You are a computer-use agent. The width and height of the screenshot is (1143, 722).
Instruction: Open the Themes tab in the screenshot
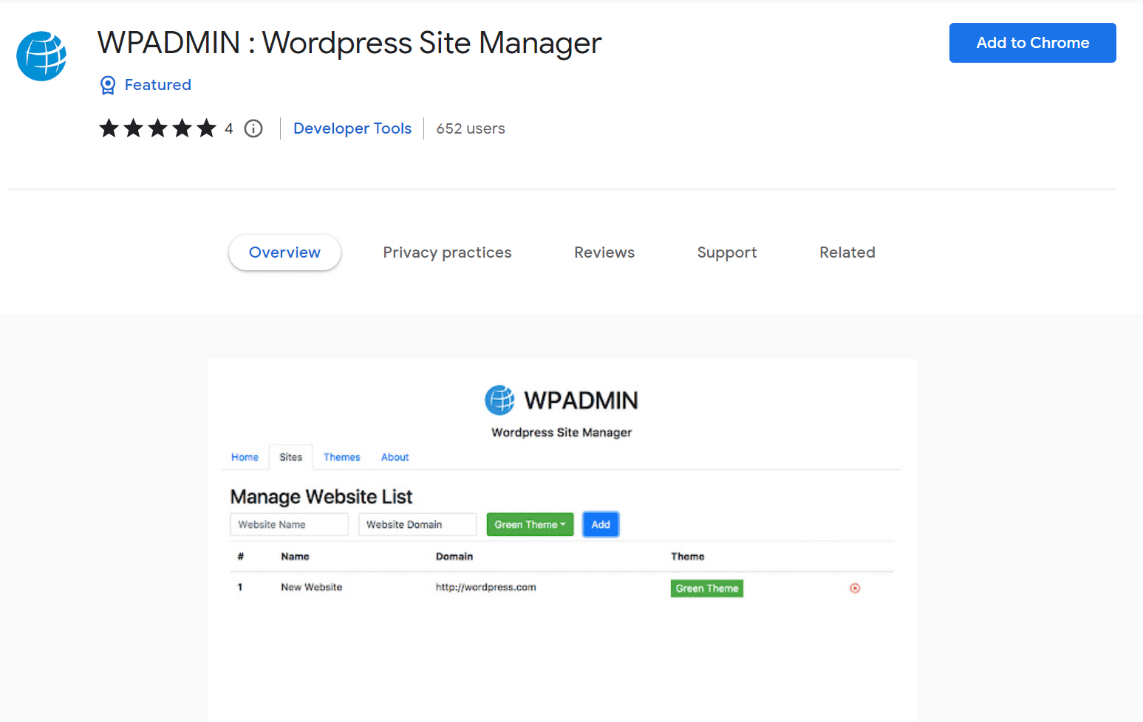click(341, 457)
